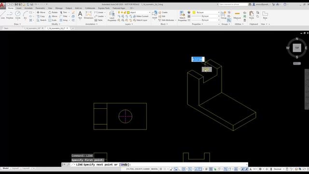Screen dimensions: 309x174
Task: Toggle the MODEL space status button
Action: [x=154, y=169]
